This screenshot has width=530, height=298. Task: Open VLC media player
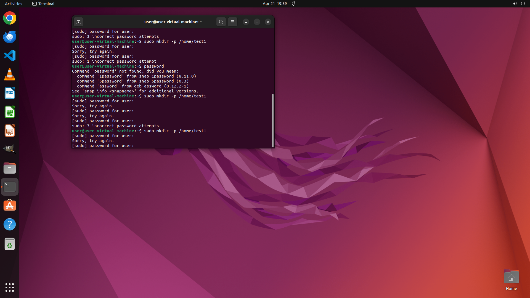coord(10,74)
